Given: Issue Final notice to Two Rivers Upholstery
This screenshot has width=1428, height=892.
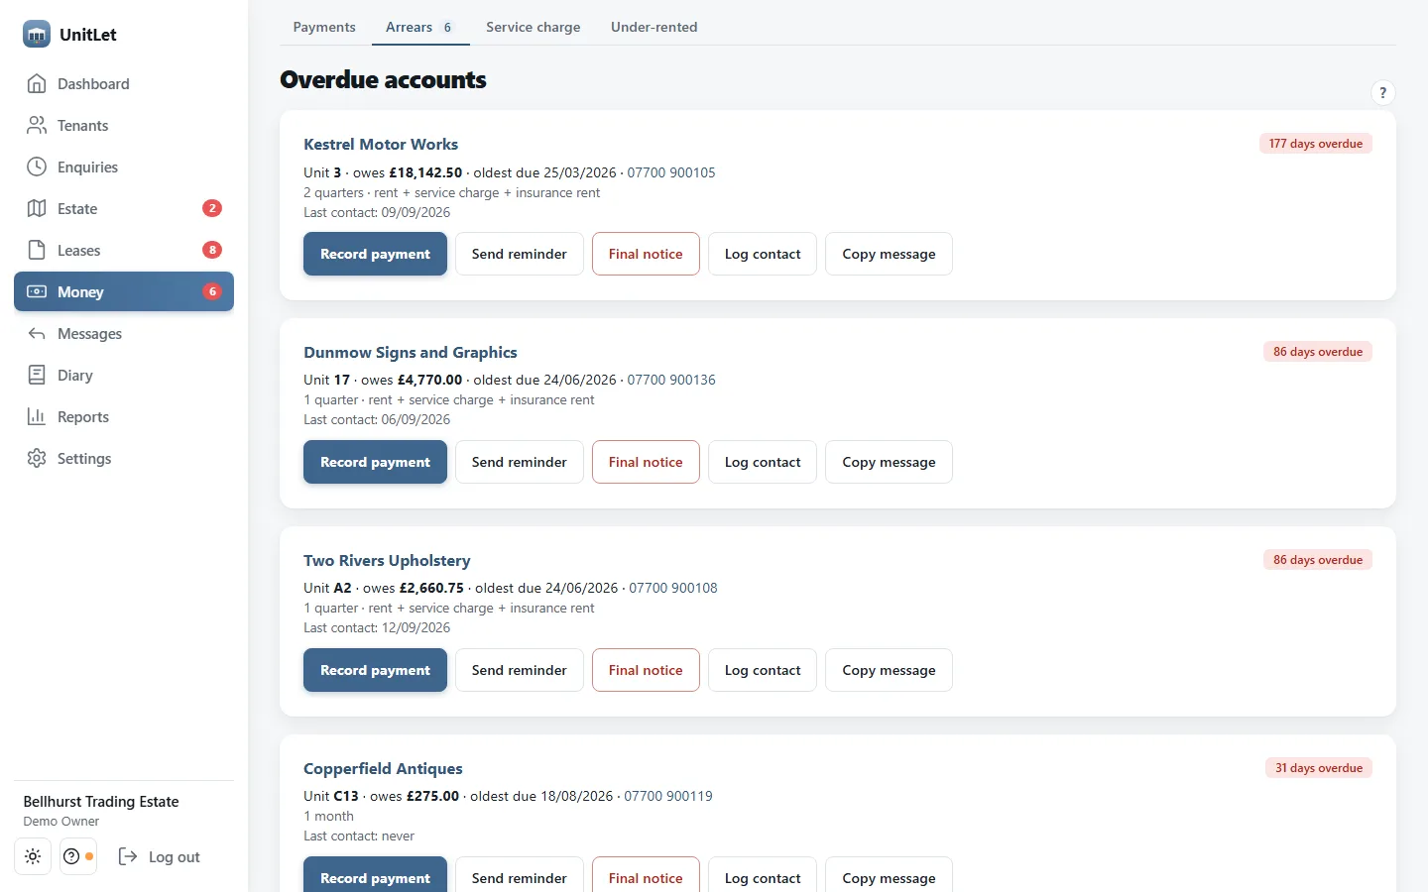Looking at the screenshot, I should coord(646,670).
